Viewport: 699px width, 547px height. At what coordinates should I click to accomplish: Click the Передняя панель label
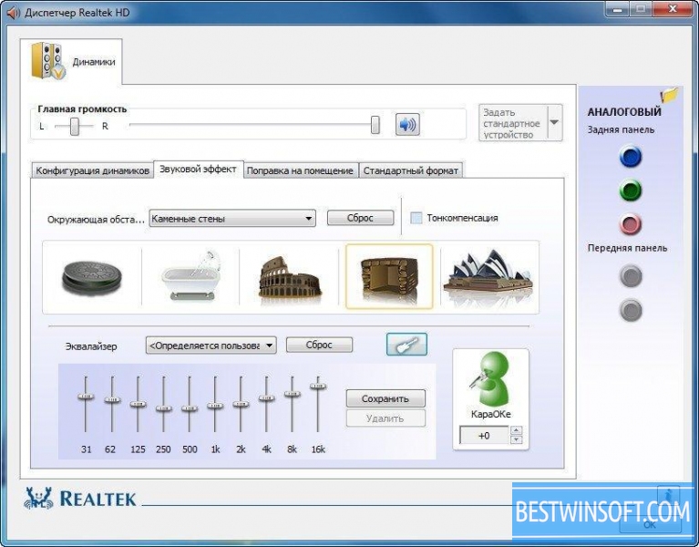(627, 248)
